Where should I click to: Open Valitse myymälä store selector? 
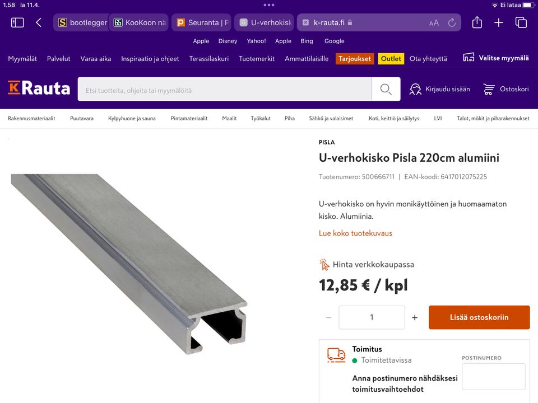coord(496,58)
